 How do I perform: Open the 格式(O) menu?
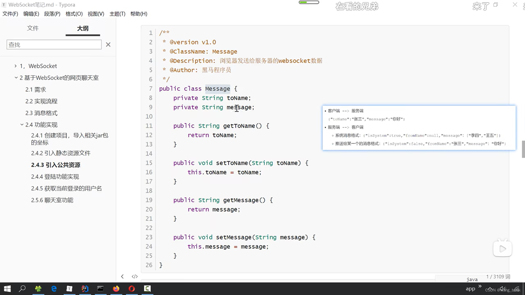pos(74,14)
